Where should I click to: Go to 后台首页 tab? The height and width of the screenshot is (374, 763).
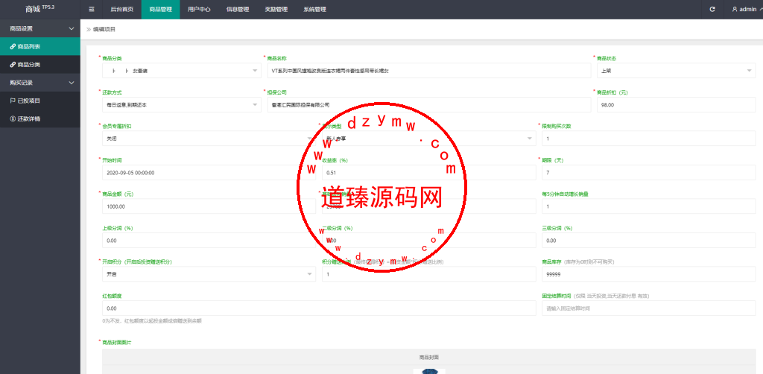tap(121, 9)
